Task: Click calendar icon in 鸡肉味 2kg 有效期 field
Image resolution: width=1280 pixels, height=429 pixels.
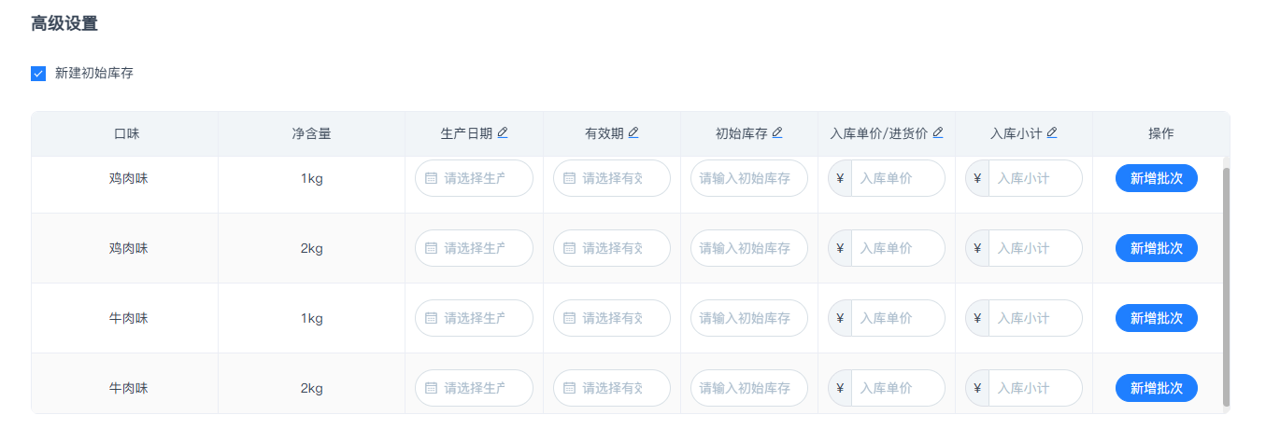Action: click(x=569, y=248)
